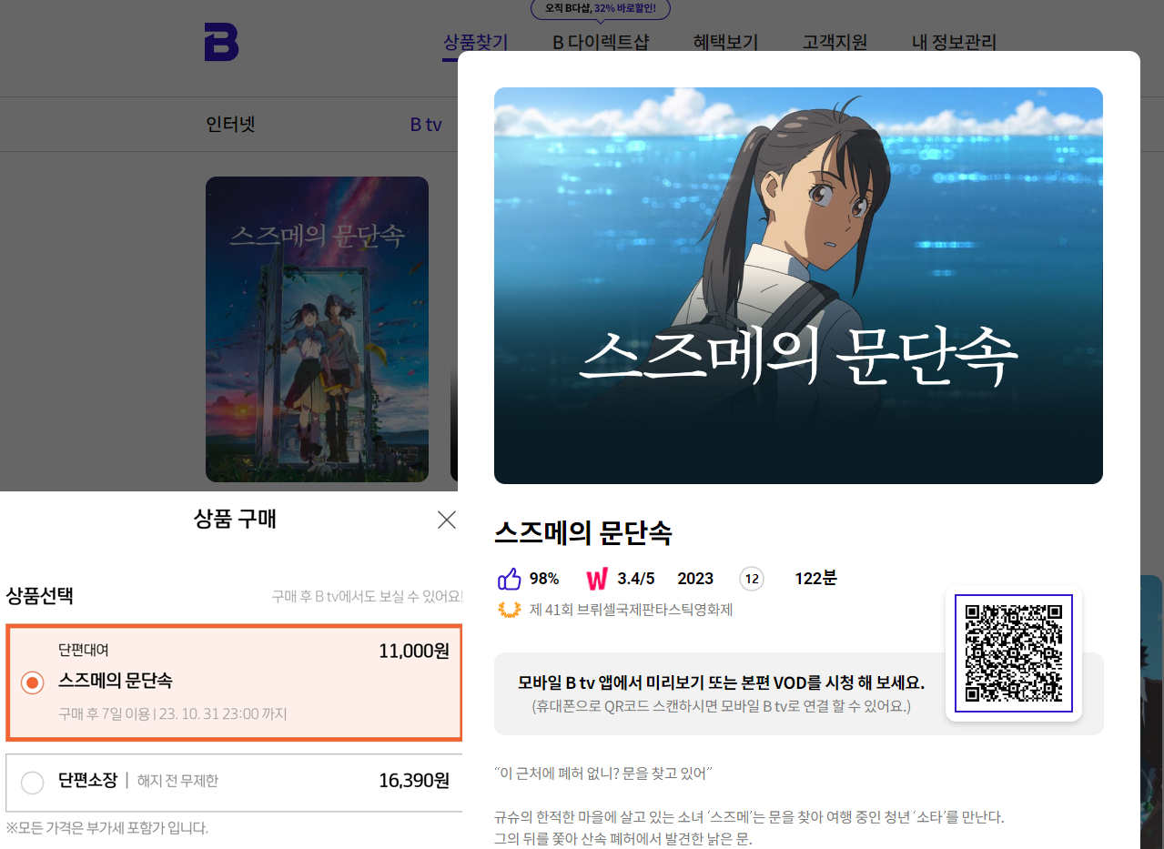
Task: Close the 상품 구매 panel with X
Action: tap(446, 520)
